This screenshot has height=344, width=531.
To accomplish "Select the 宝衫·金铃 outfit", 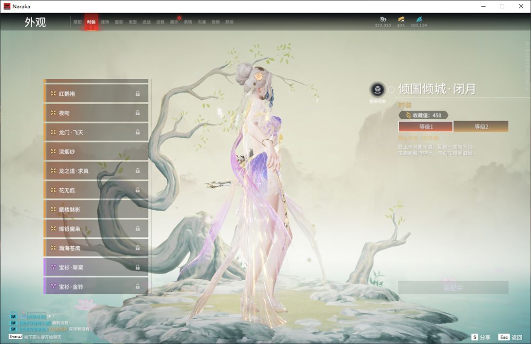I will pyautogui.click(x=96, y=286).
